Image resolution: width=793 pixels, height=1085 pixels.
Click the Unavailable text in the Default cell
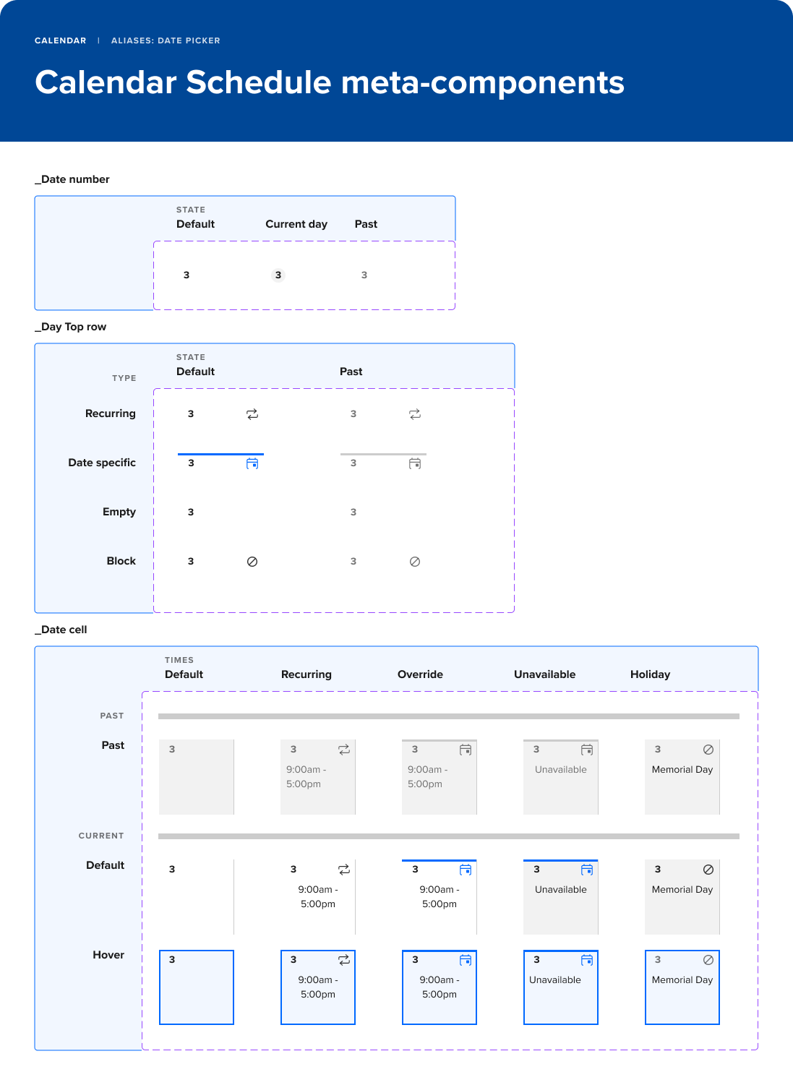click(560, 889)
